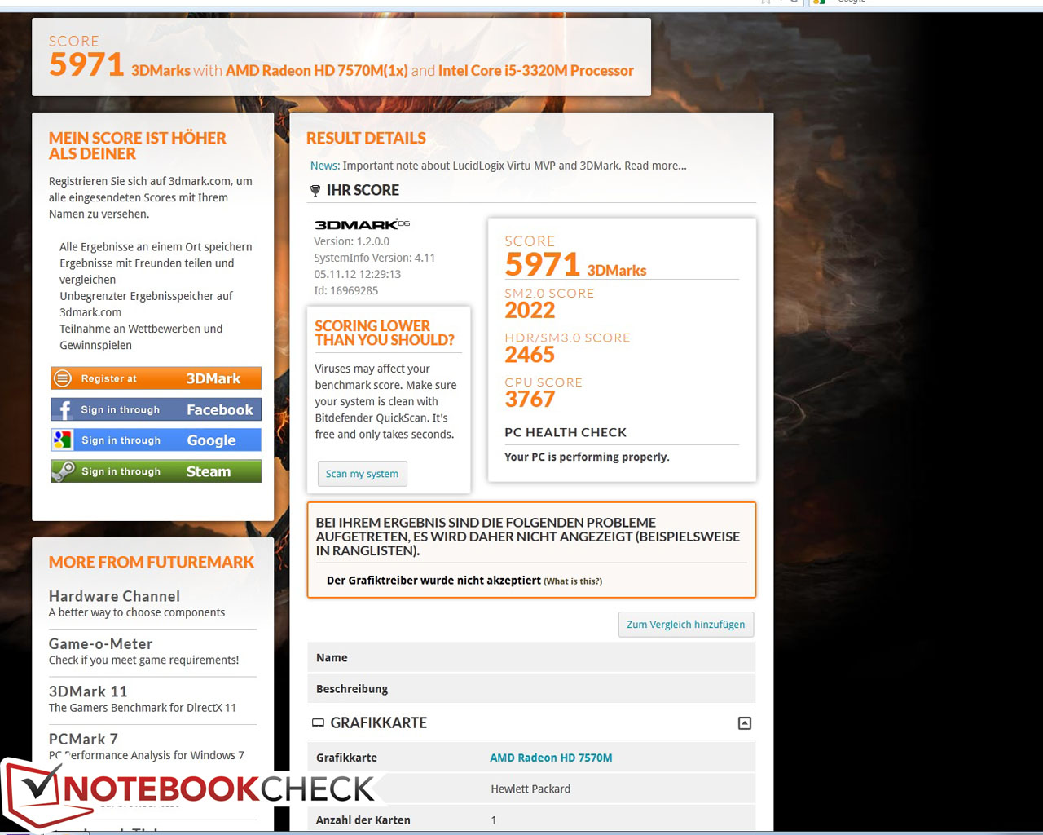Click the 'SystemInfo Version: 4.11' text
The height and width of the screenshot is (835, 1043).
point(375,258)
